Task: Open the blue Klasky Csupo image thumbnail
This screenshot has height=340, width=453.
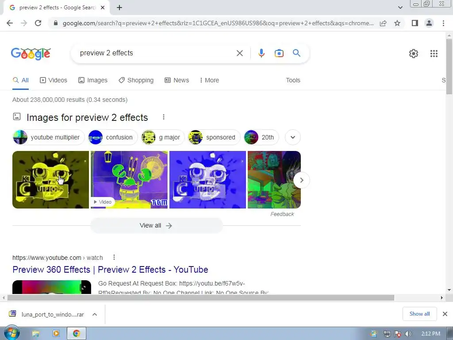Action: [207, 180]
